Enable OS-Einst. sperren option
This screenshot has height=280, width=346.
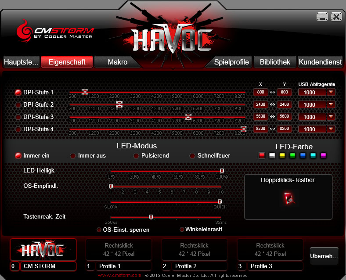point(99,230)
